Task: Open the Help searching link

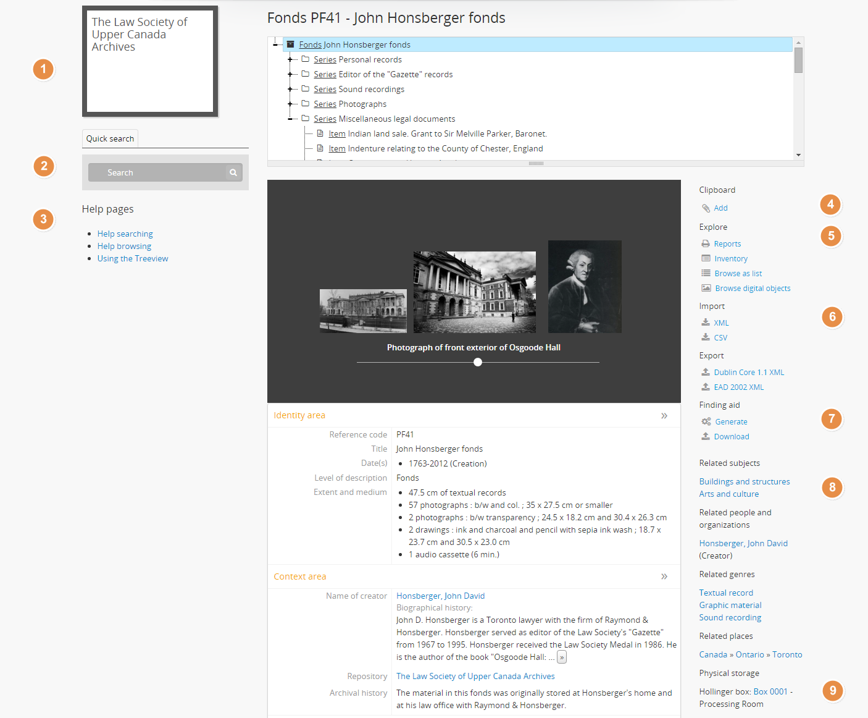Action: coord(125,234)
